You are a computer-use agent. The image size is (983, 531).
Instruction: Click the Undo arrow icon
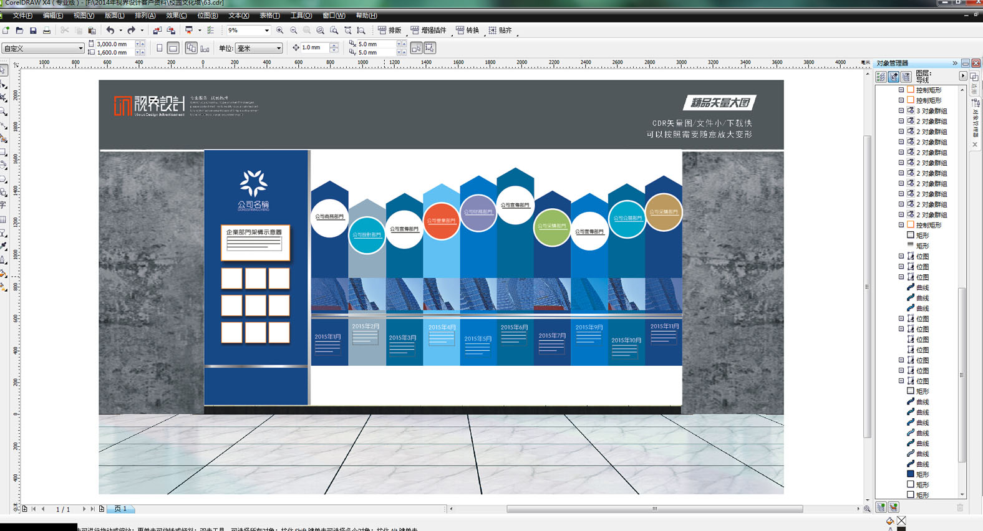pos(110,30)
